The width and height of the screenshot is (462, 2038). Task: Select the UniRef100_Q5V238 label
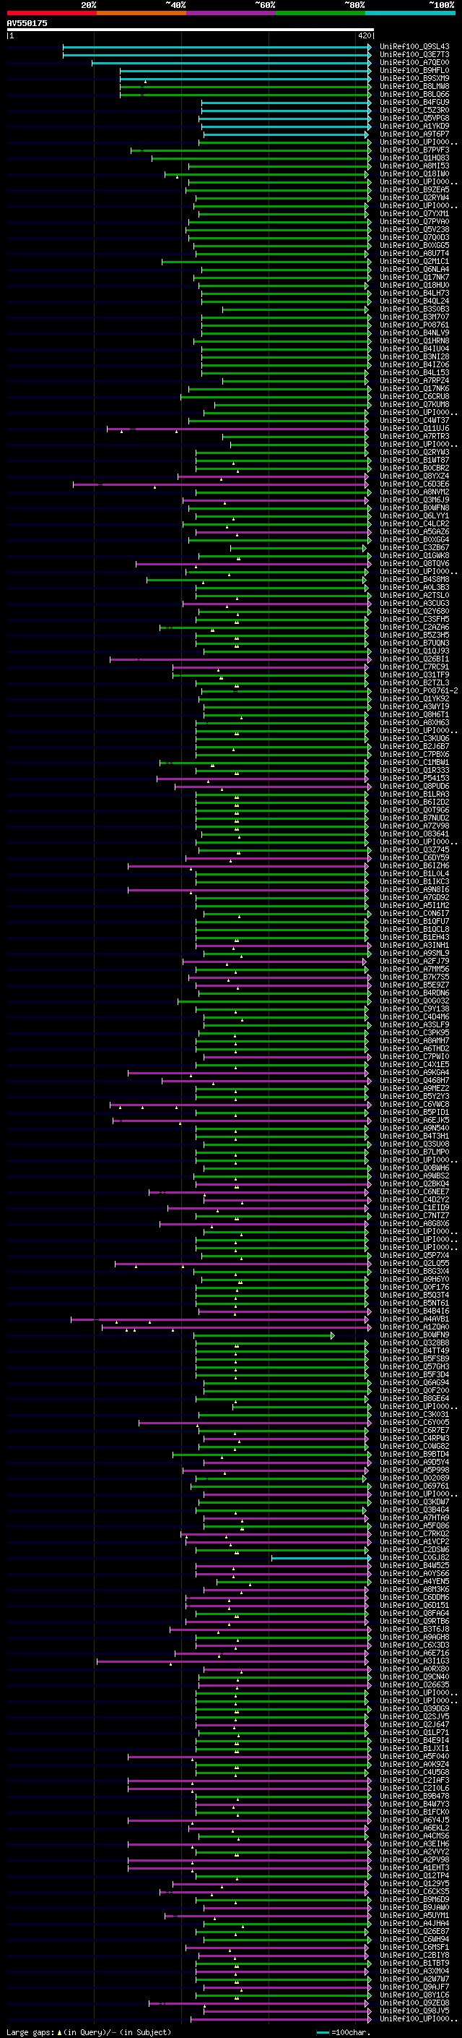click(414, 229)
